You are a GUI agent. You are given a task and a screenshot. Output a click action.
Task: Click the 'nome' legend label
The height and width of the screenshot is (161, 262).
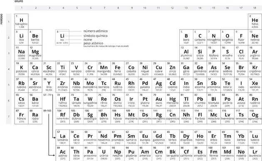click(88, 40)
